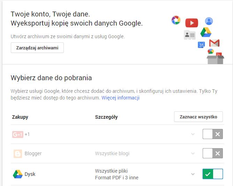Click the Calendar 31 icon

[201, 45]
